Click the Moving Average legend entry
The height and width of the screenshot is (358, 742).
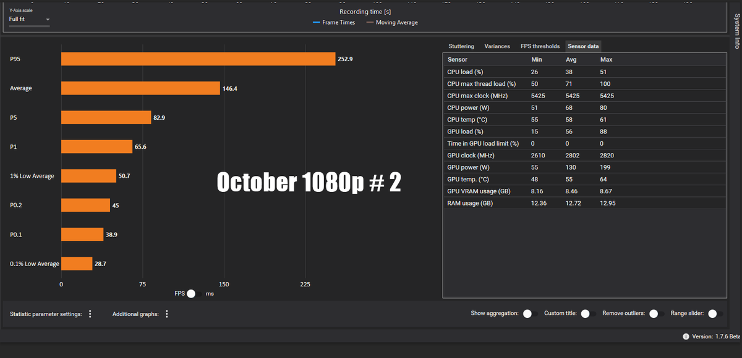point(392,22)
